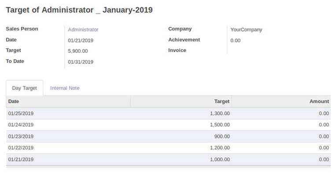Open the 01/22/2019 day target row

168,148
